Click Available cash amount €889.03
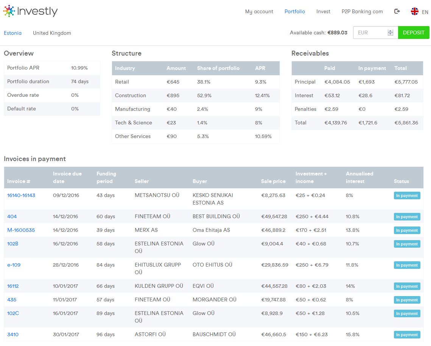 337,33
